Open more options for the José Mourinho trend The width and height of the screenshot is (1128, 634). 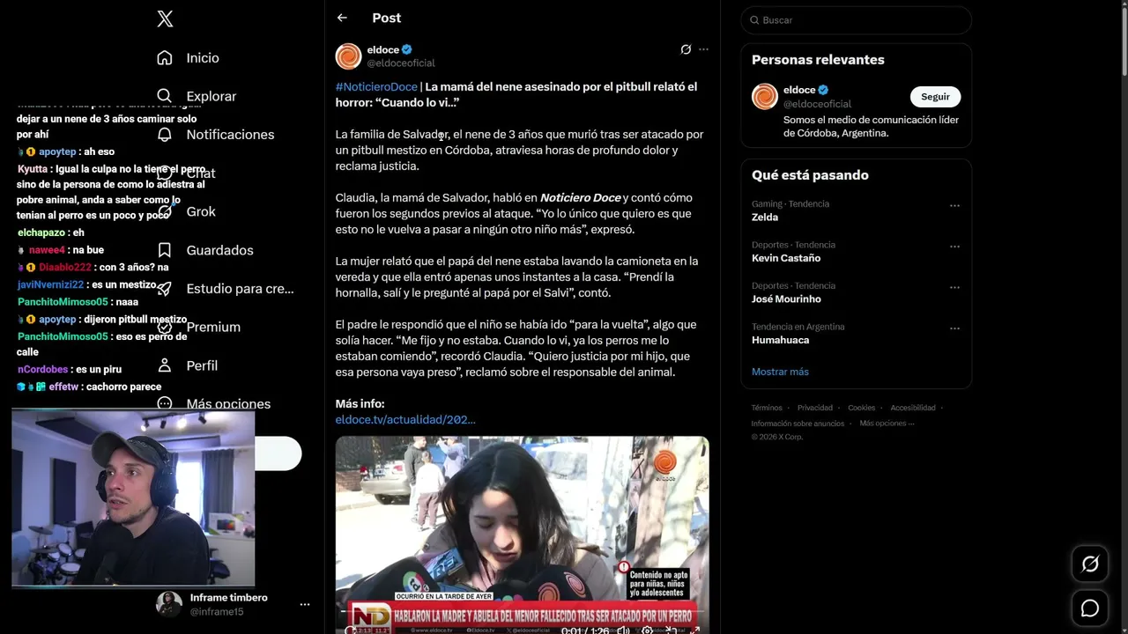click(x=954, y=287)
